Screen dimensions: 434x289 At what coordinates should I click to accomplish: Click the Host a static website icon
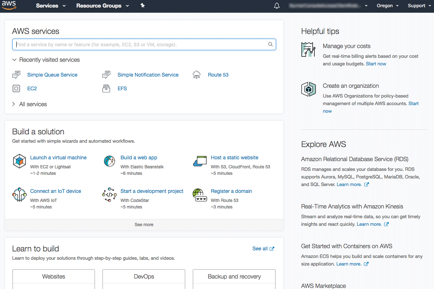click(200, 161)
